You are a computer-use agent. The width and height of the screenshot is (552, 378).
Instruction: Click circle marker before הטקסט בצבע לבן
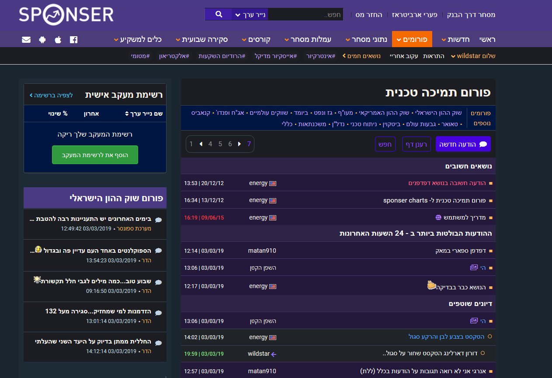pyautogui.click(x=490, y=337)
